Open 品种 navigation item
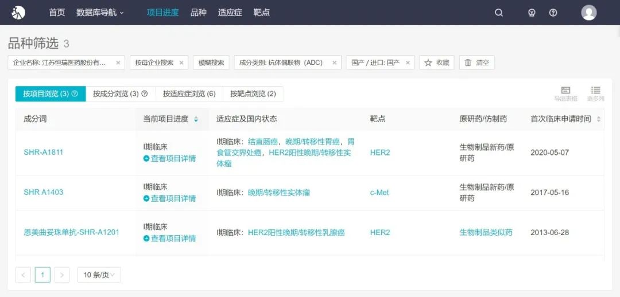The width and height of the screenshot is (620, 297). pyautogui.click(x=199, y=13)
